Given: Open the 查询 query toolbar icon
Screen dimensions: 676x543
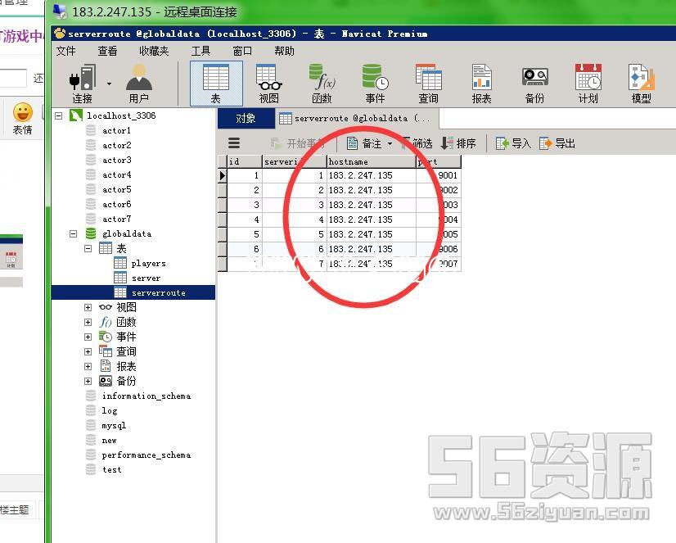Looking at the screenshot, I should point(428,84).
